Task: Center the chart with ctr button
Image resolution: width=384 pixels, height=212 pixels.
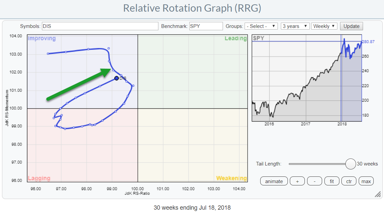Action: tap(349, 181)
